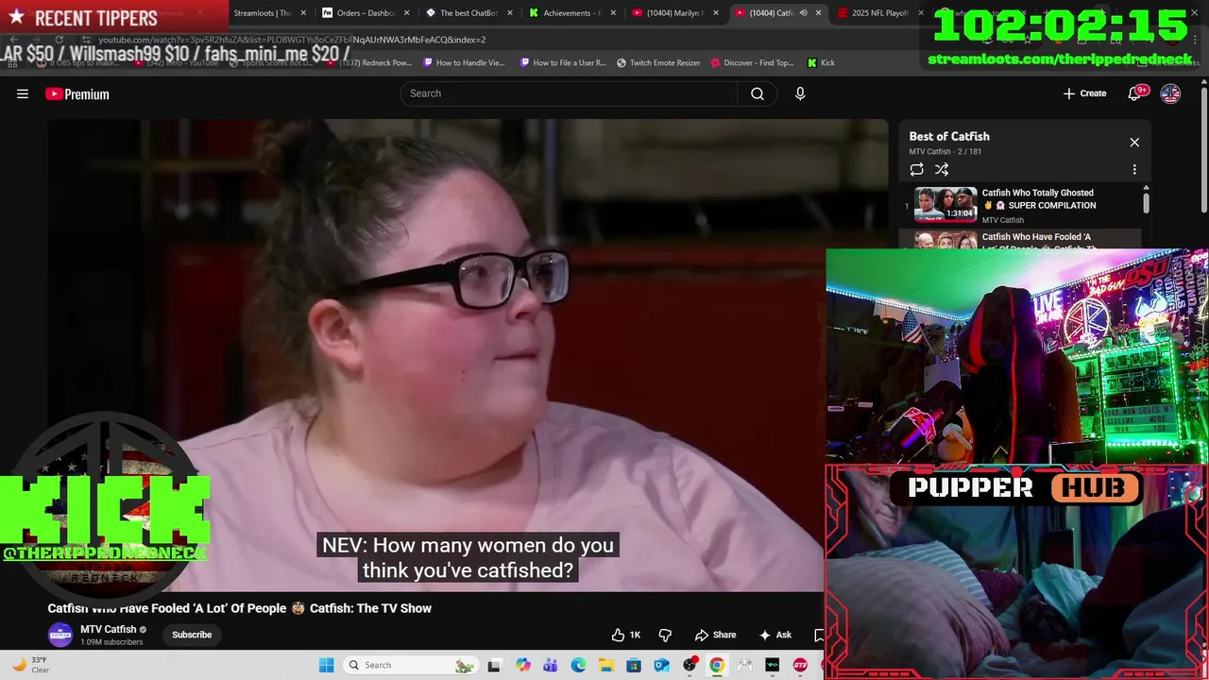Click the search magnifier button
1209x680 pixels.
tap(758, 93)
